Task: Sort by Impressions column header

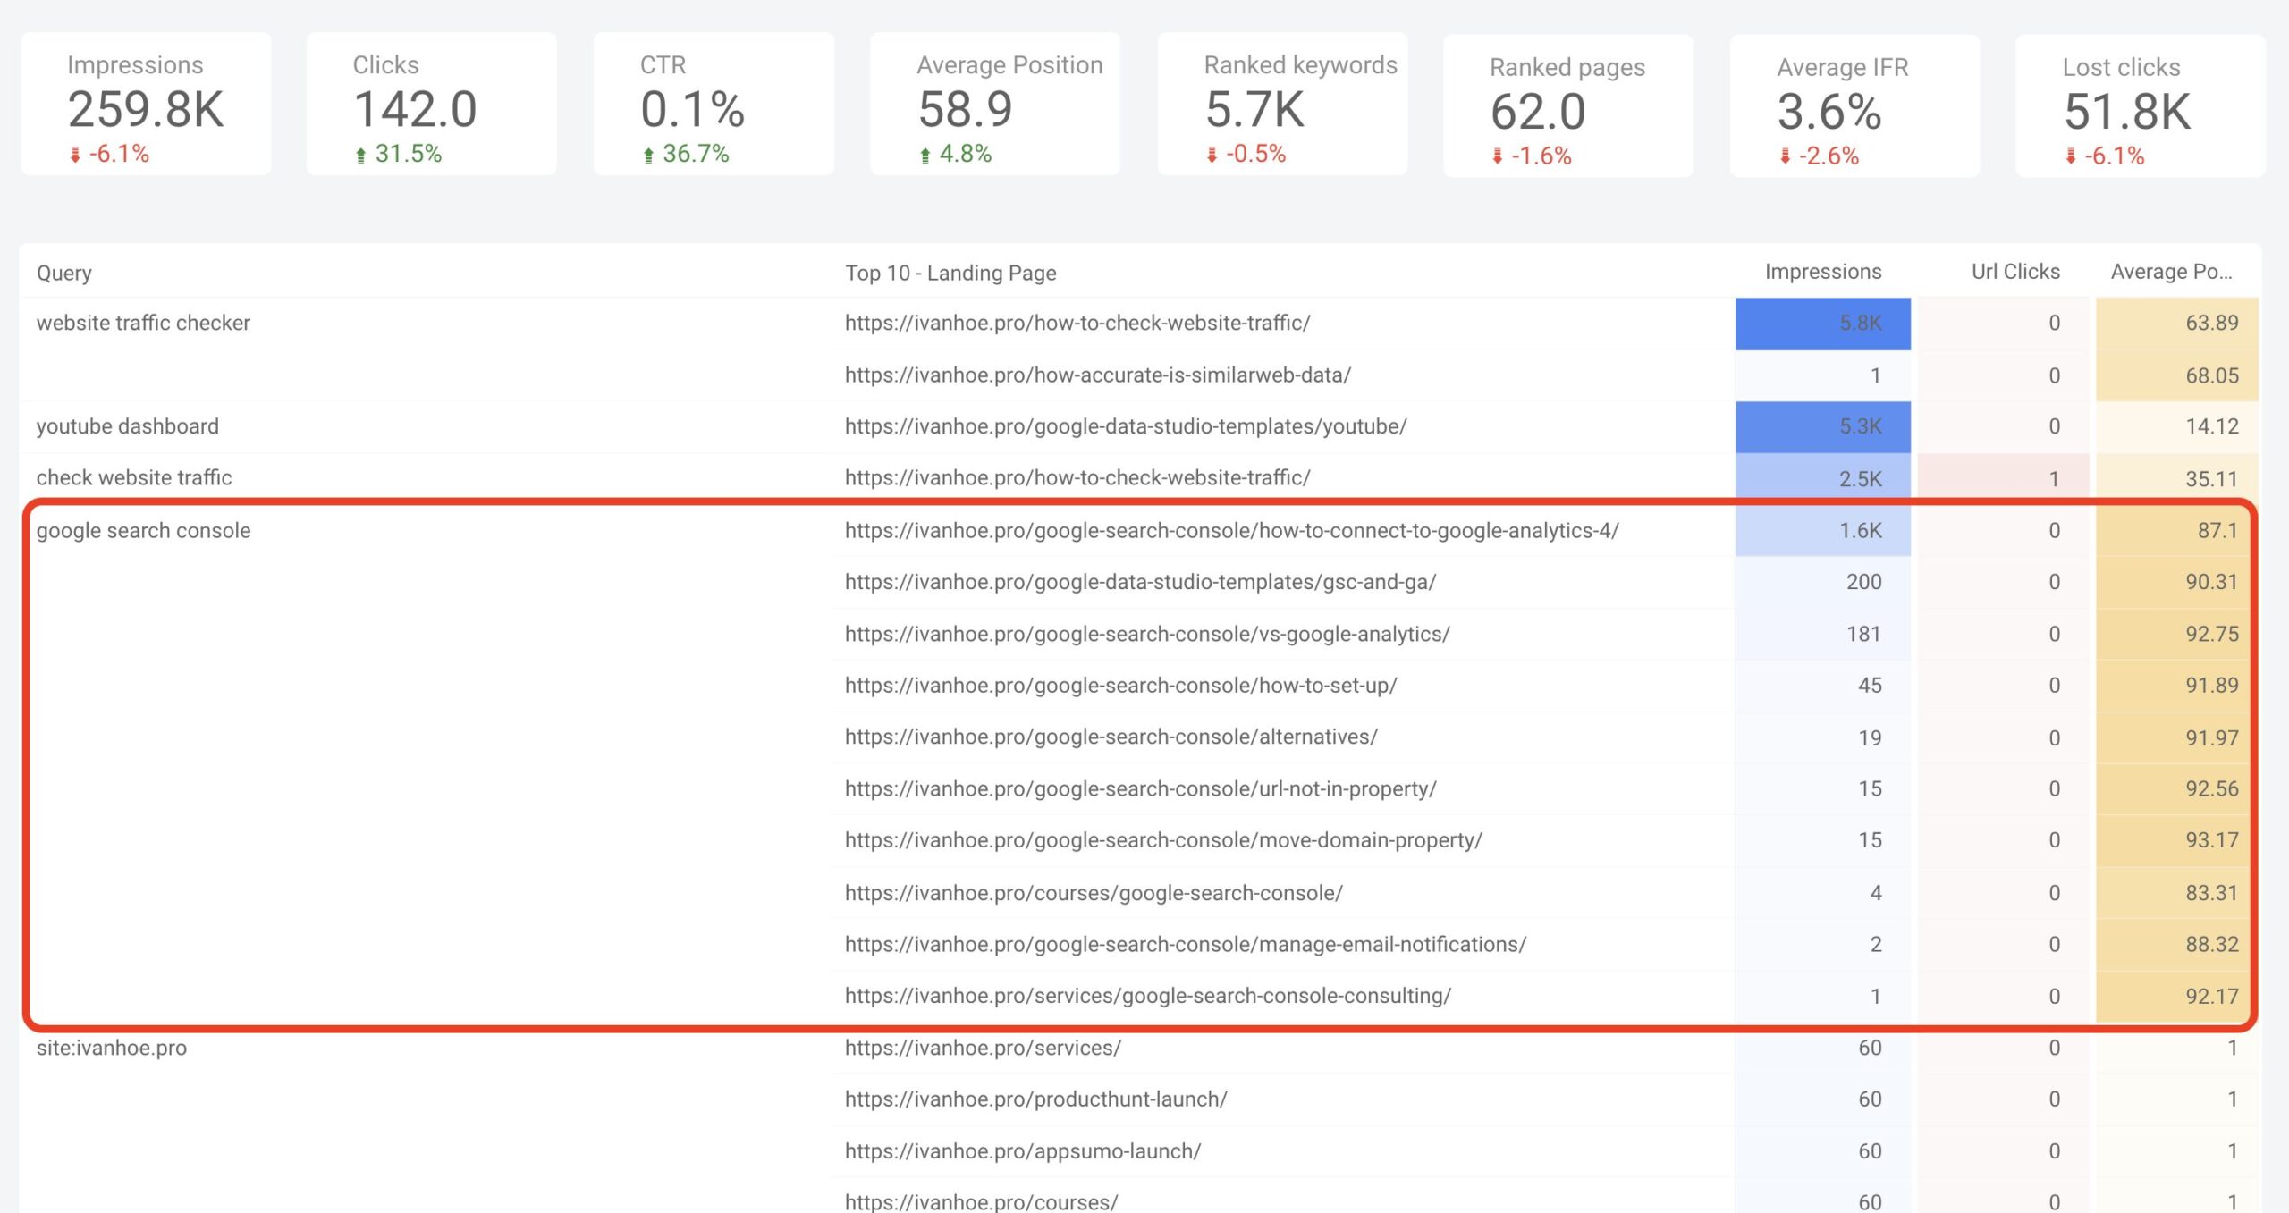Action: tap(1822, 272)
